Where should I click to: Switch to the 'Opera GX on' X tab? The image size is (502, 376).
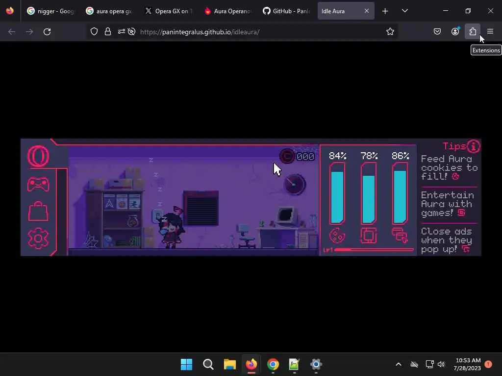click(x=169, y=11)
